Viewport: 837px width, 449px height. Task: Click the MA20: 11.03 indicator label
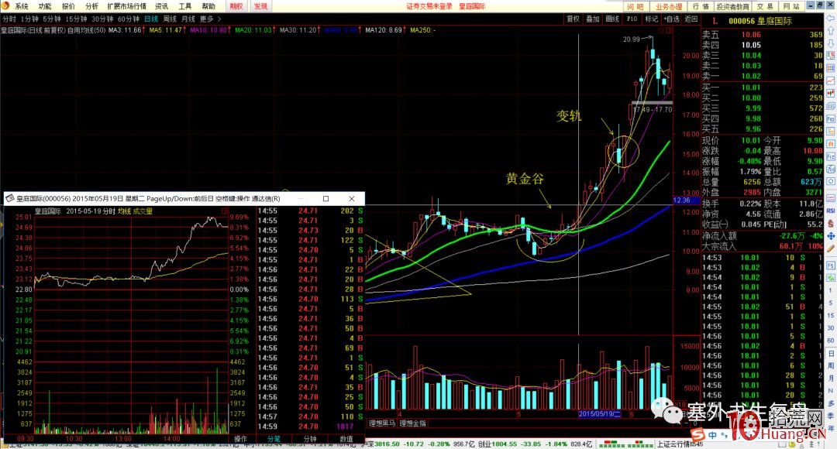pos(255,30)
